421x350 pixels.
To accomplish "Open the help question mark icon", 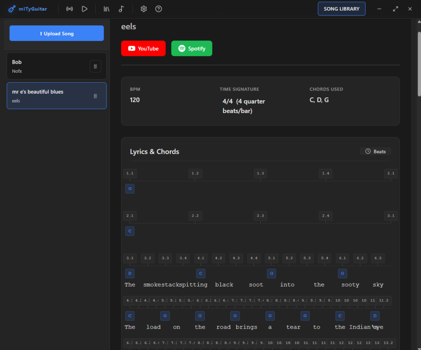I will [x=158, y=9].
